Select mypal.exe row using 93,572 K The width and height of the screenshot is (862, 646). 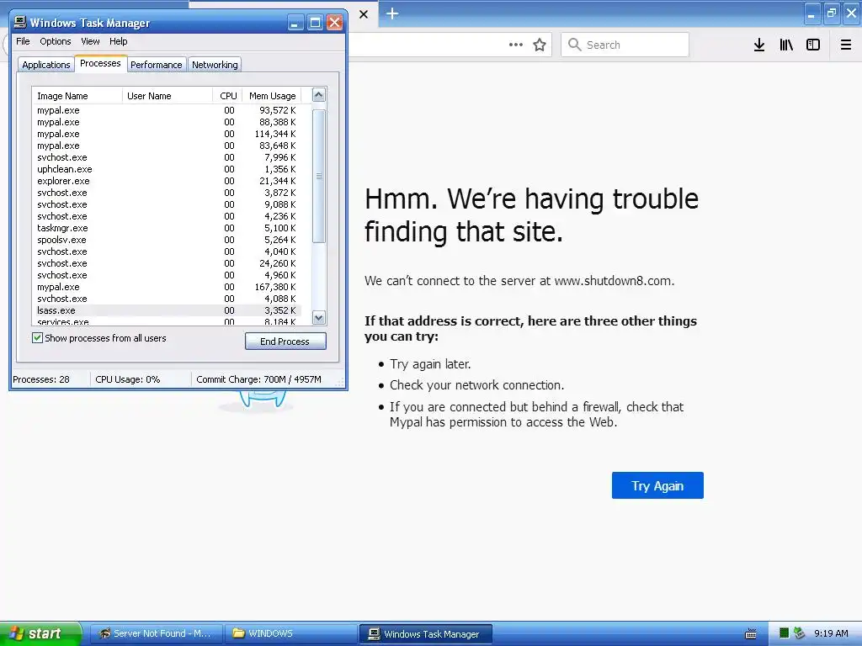(x=167, y=110)
